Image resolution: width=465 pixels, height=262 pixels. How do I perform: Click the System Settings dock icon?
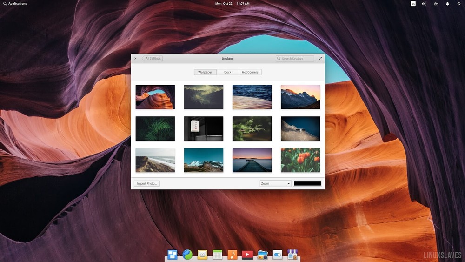coord(278,255)
